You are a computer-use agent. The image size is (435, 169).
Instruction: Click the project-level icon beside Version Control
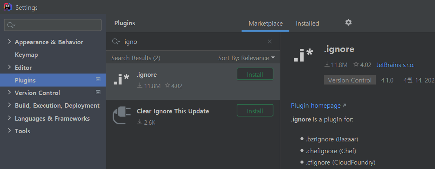[98, 92]
